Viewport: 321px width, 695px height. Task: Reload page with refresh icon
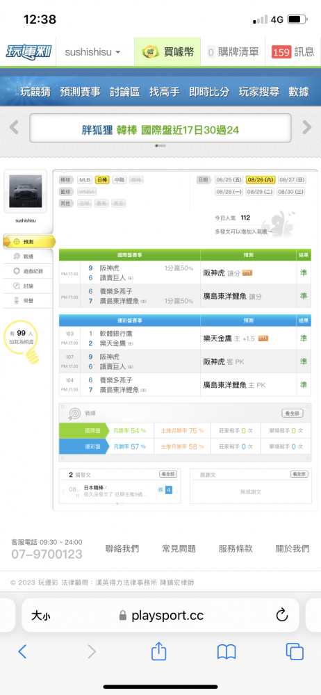point(282,615)
